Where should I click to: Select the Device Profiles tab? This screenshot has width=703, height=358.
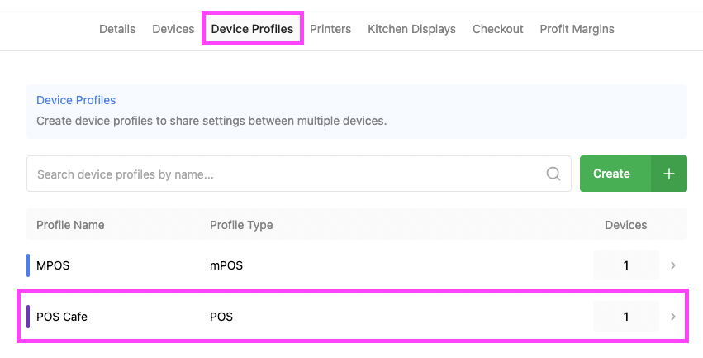252,29
